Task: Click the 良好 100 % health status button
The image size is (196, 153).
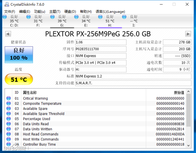Action: (x=19, y=55)
